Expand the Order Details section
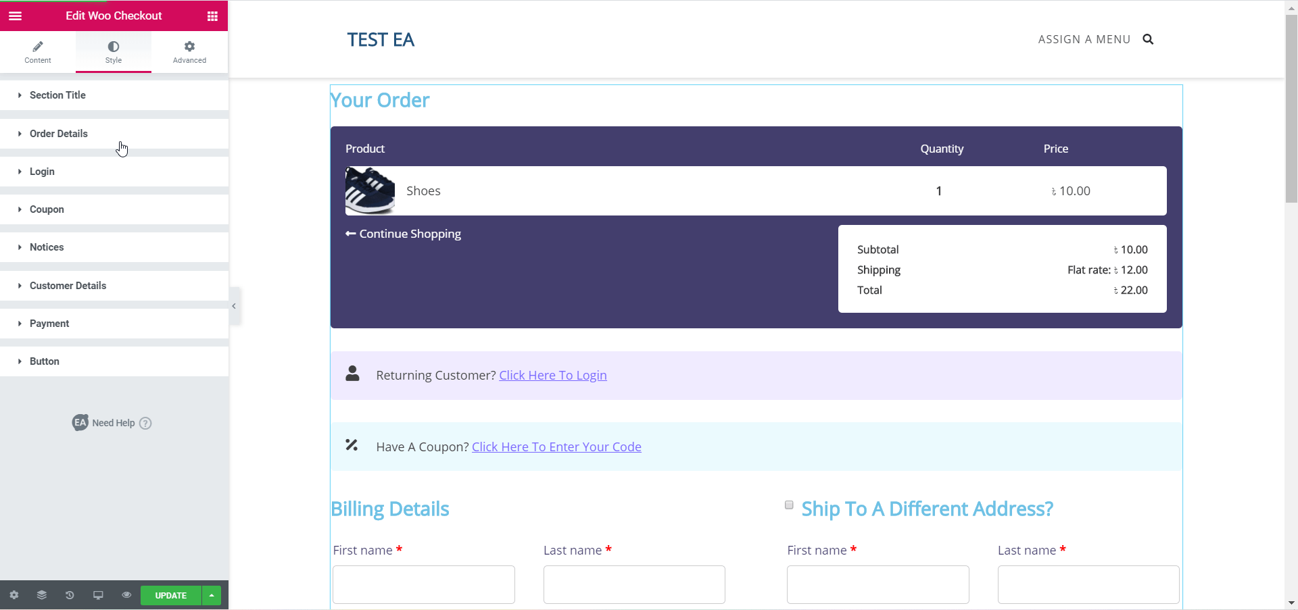Screen dimensions: 1298x610 [59, 134]
